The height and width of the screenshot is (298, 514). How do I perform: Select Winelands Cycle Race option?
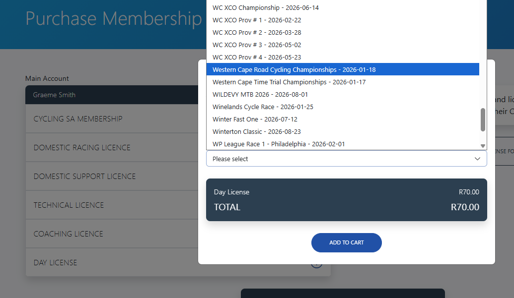pos(263,107)
